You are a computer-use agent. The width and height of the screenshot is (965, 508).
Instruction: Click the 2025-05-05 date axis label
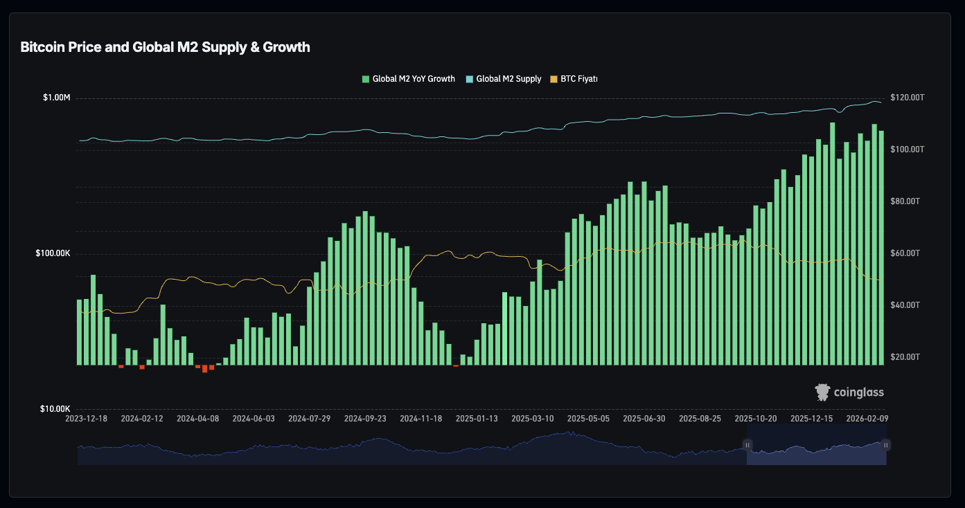[x=588, y=419]
